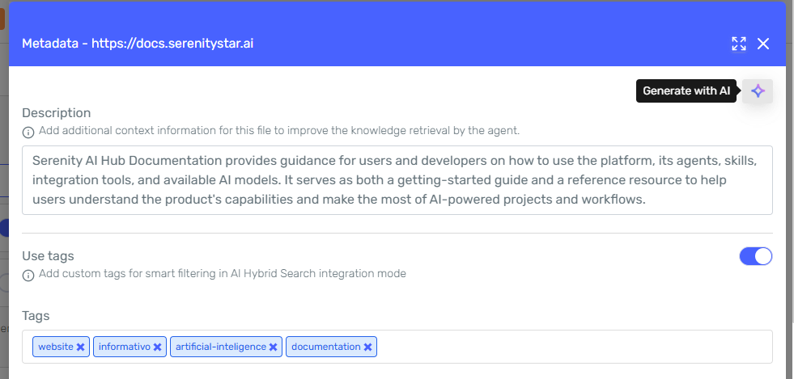Expand the Metadata dialog to fullscreen

click(x=739, y=44)
